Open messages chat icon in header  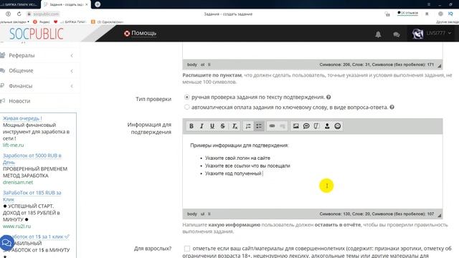pyautogui.click(x=397, y=34)
